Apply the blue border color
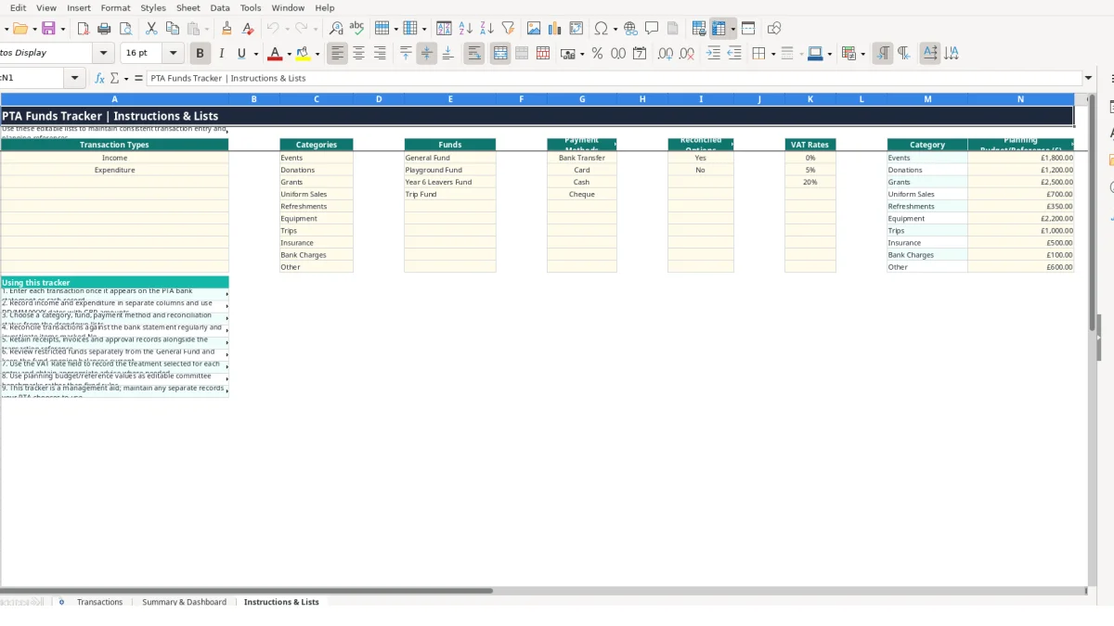The image size is (1114, 626). tap(815, 54)
